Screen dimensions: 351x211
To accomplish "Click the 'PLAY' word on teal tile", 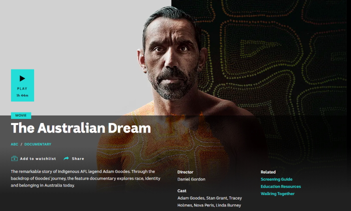I will point(22,88).
